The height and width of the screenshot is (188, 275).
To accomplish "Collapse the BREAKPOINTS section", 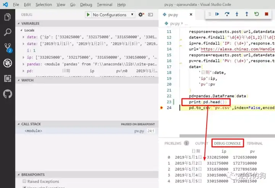I will (19, 175).
